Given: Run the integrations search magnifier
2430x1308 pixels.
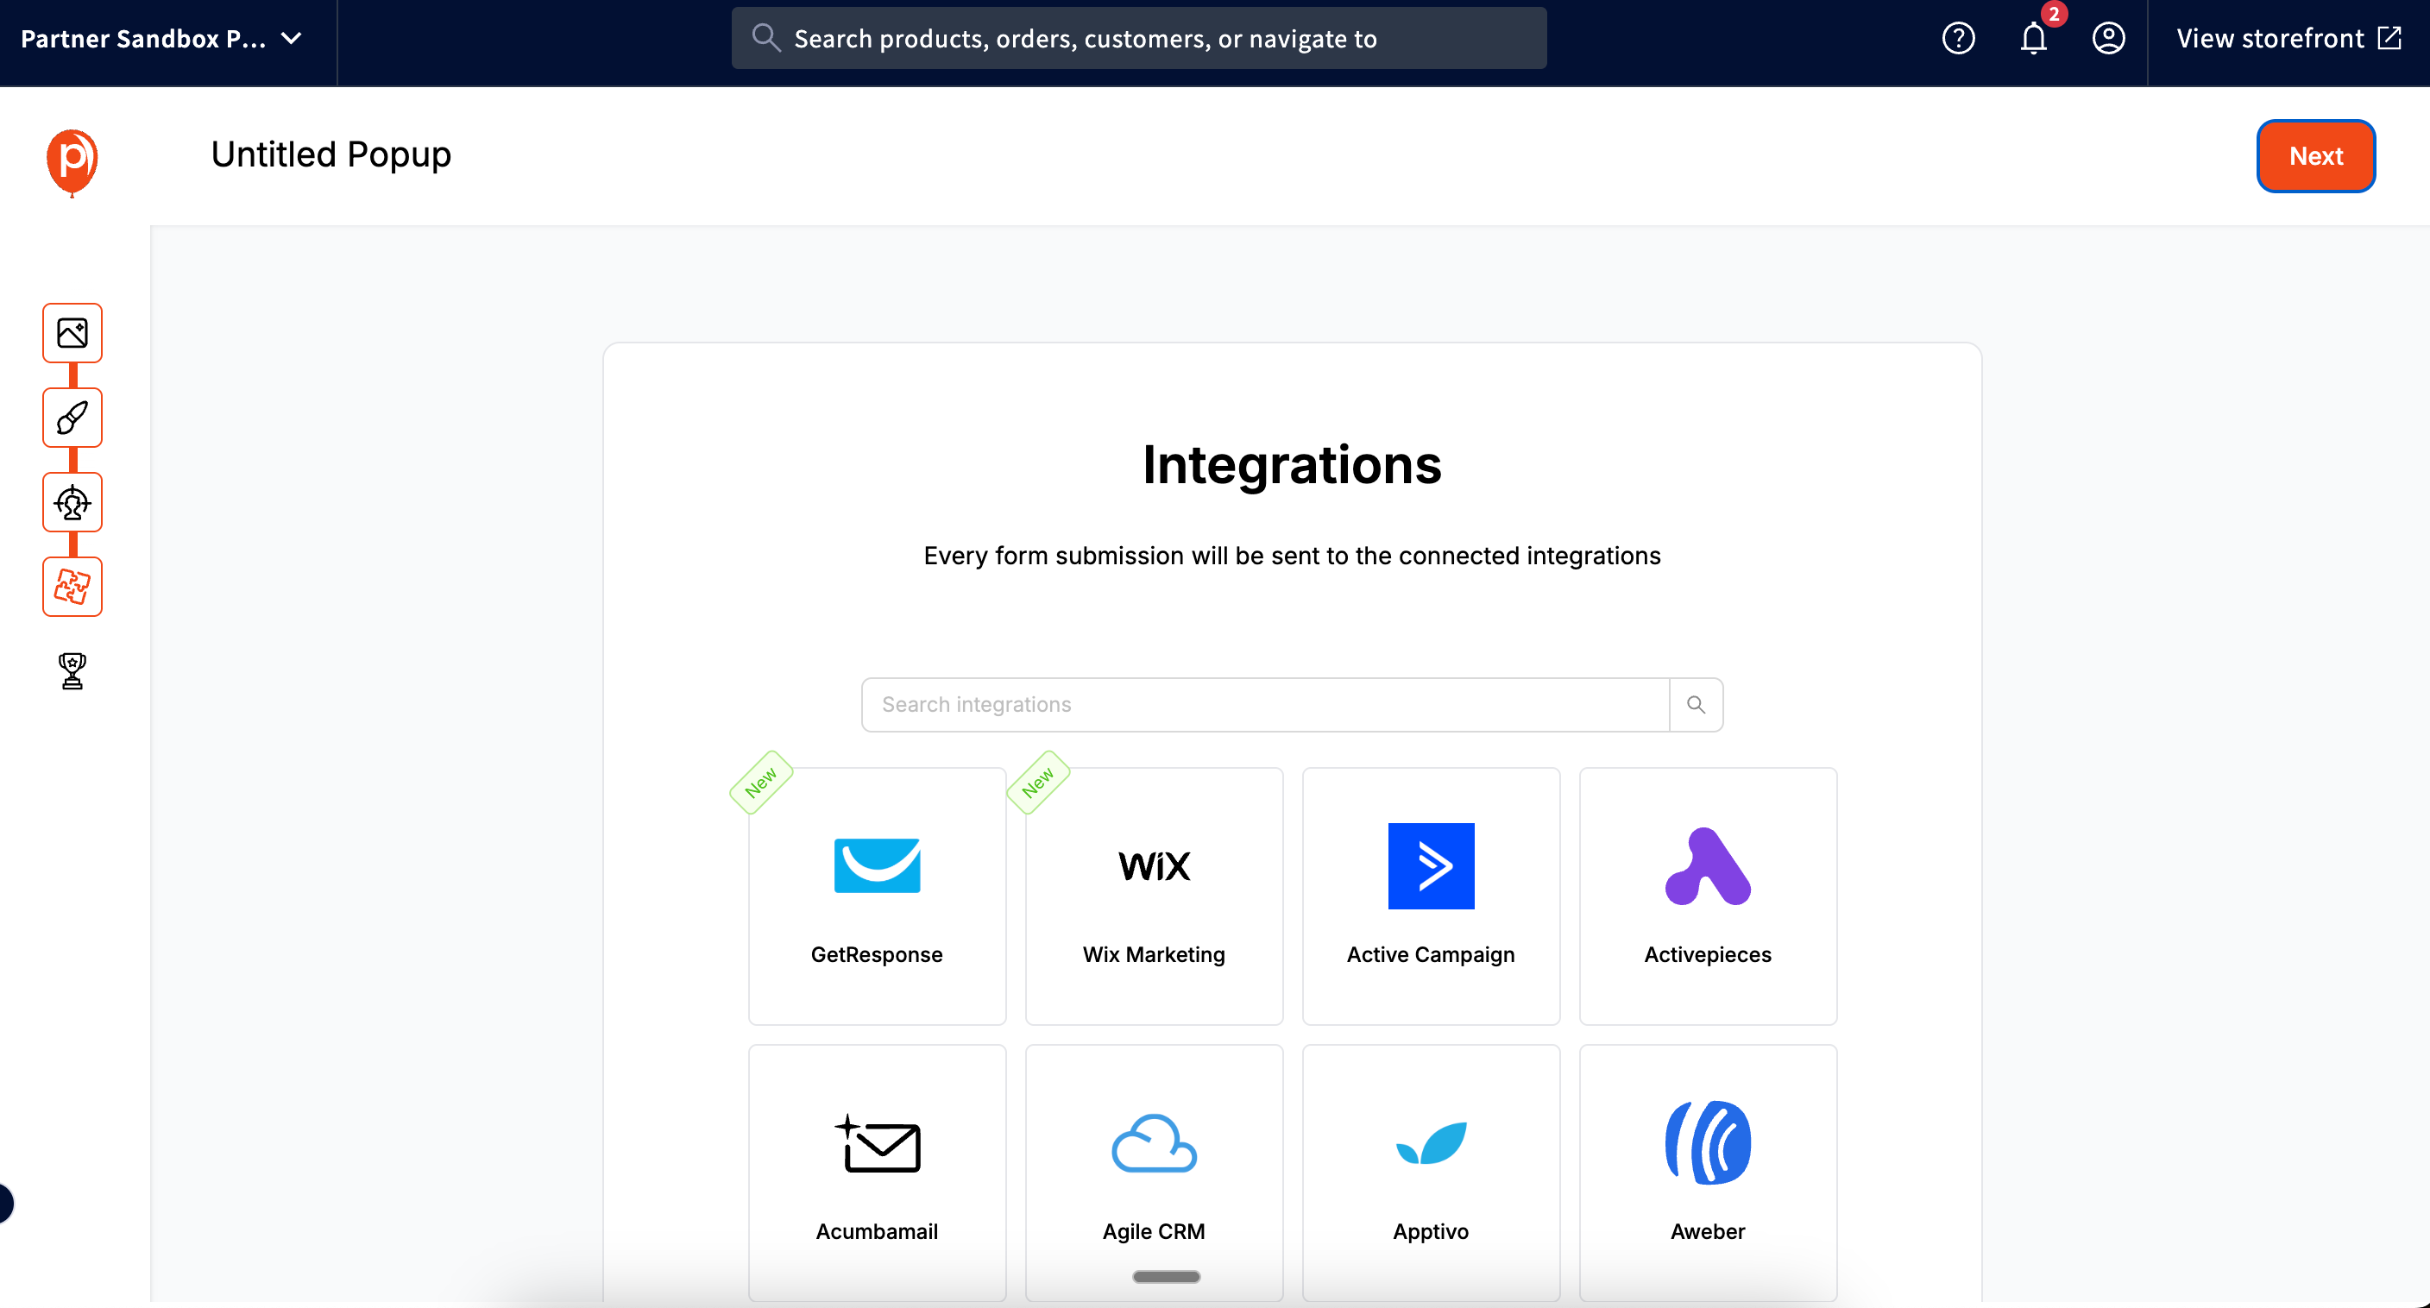Looking at the screenshot, I should tap(1697, 703).
